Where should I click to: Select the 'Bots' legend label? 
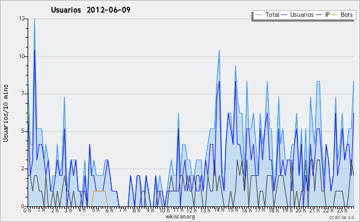(346, 14)
